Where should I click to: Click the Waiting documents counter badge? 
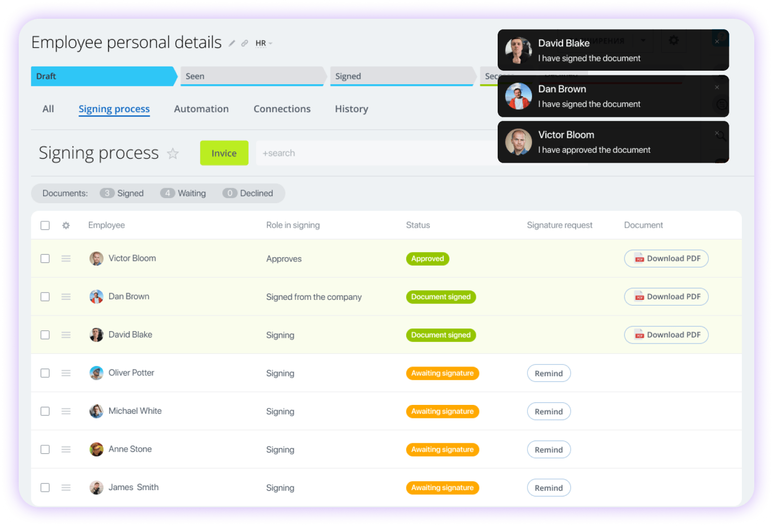(x=167, y=193)
